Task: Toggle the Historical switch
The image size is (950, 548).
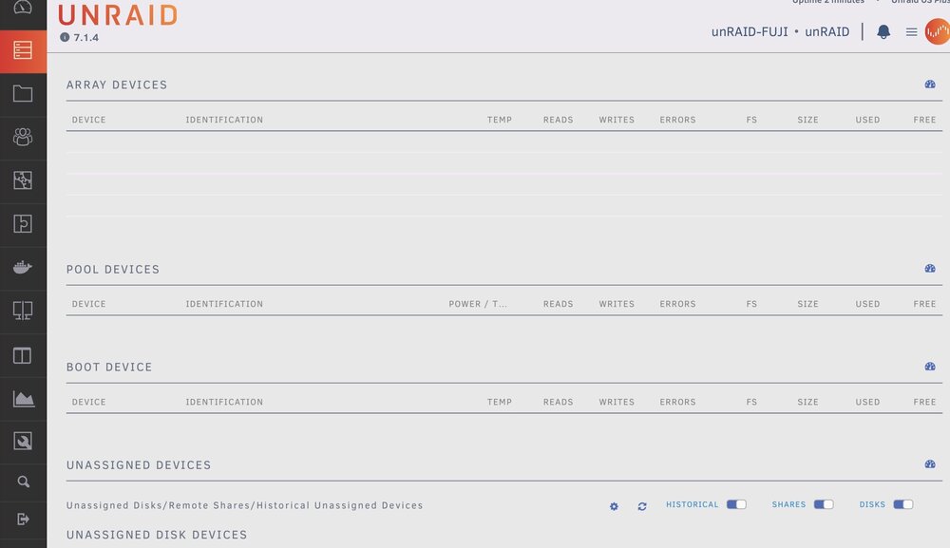Action: [736, 504]
